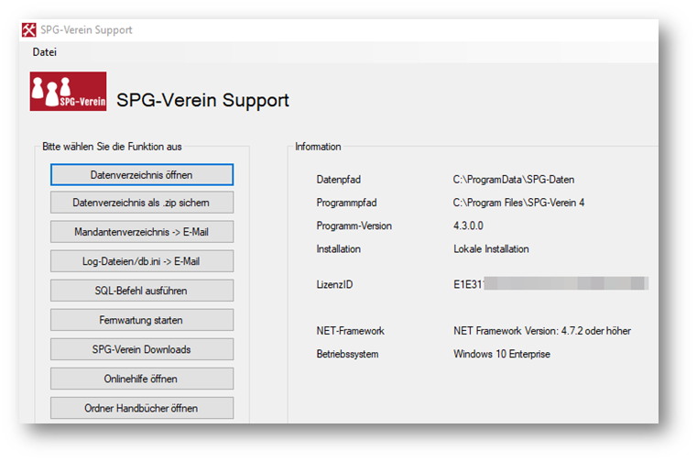Open the "SQL-Befehl ausführen" function
The image size is (697, 462).
[142, 291]
